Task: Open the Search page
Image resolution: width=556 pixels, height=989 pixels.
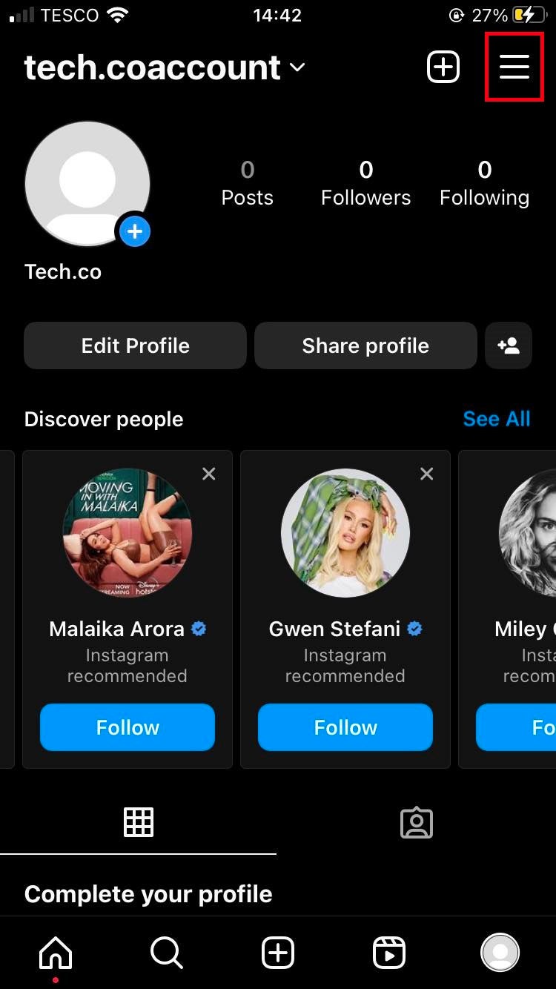Action: [167, 952]
